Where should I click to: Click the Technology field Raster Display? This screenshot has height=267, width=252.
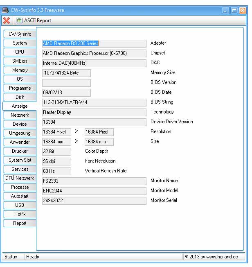(x=94, y=112)
